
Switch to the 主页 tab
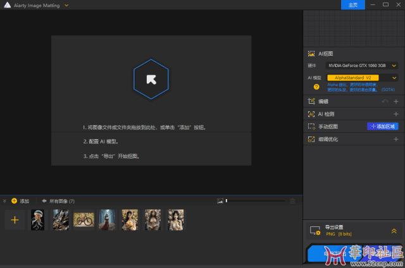352,5
